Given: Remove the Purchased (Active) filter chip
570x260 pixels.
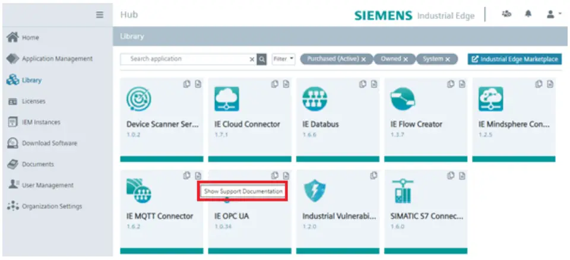Looking at the screenshot, I should click(363, 59).
